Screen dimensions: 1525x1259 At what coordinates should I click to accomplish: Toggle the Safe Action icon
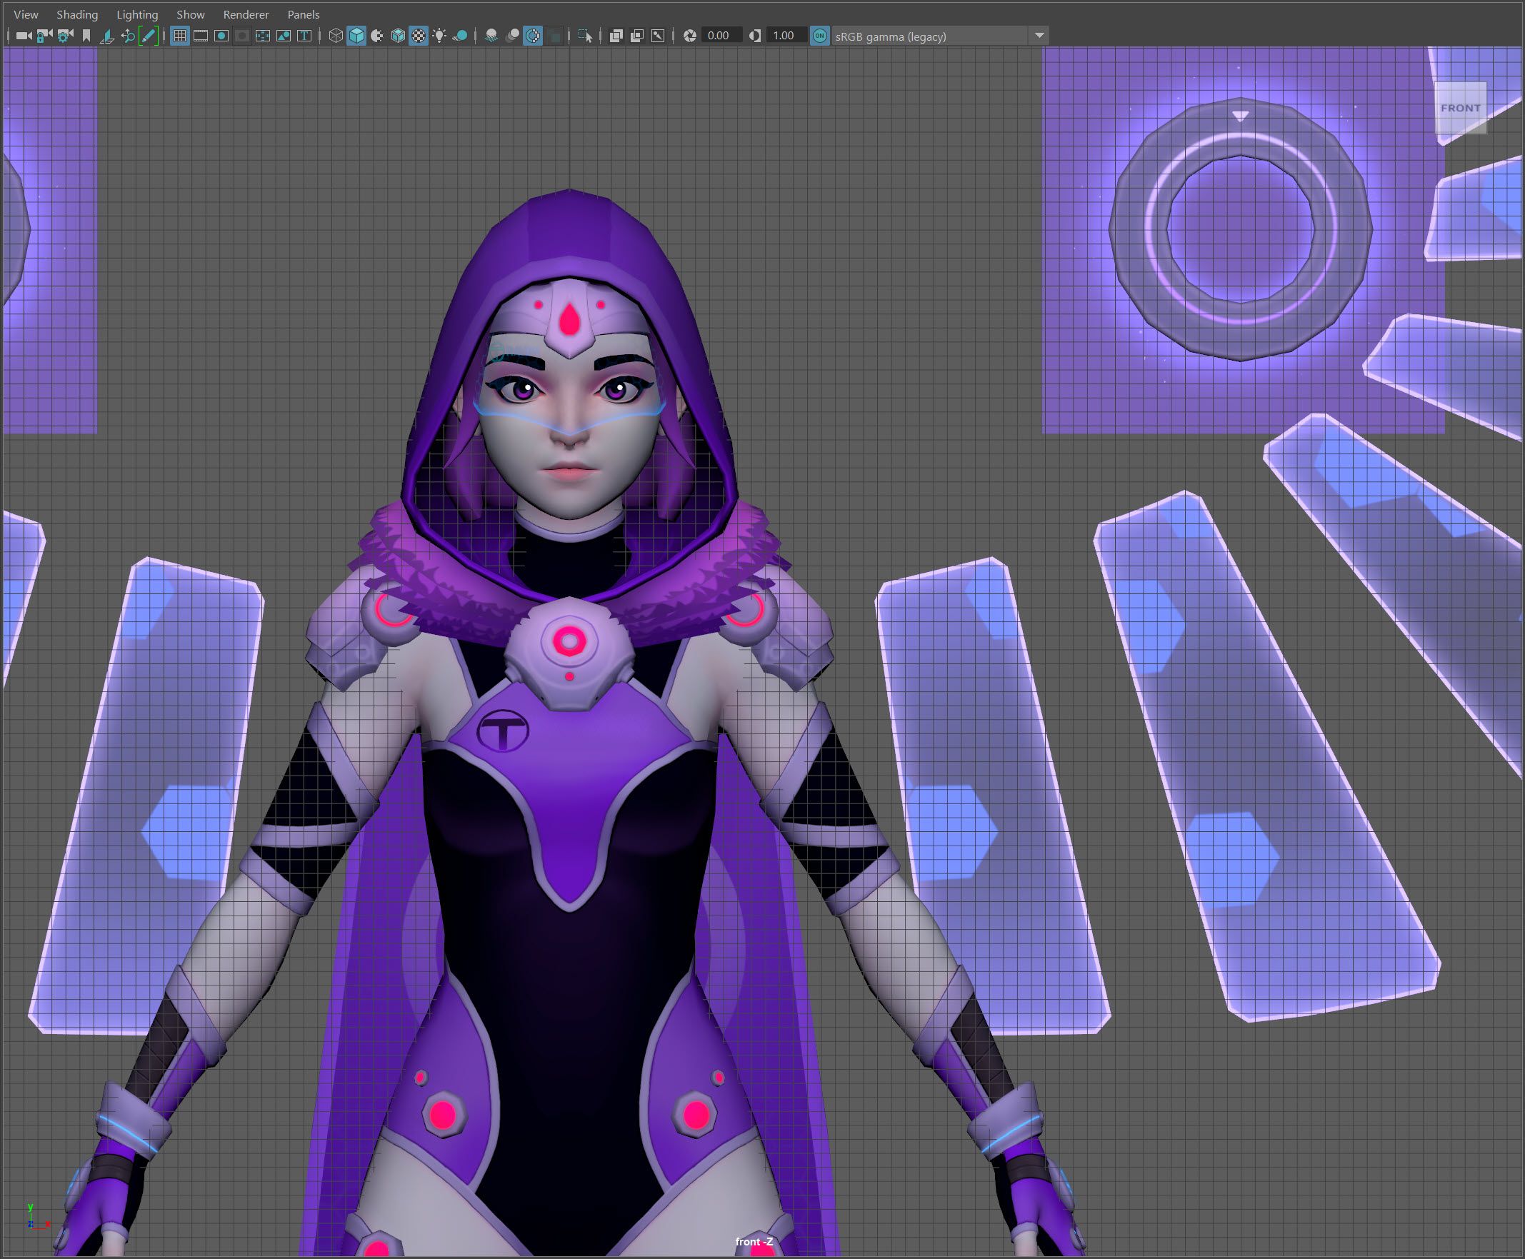coord(284,36)
